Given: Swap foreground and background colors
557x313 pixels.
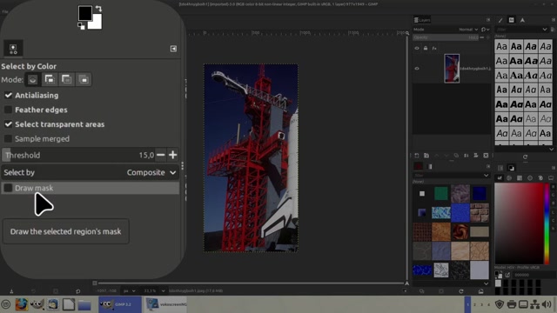Looking at the screenshot, I should point(98,9).
